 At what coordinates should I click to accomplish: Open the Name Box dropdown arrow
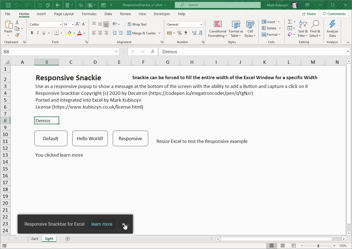click(x=117, y=52)
